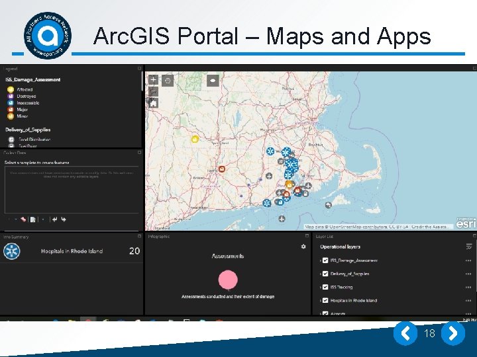477x357 pixels.
Task: Toggle the Airports layer checkbox
Action: point(325,313)
